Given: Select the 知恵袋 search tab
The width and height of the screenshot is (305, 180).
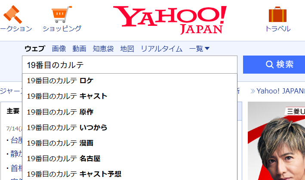Looking at the screenshot, I should pyautogui.click(x=103, y=49).
